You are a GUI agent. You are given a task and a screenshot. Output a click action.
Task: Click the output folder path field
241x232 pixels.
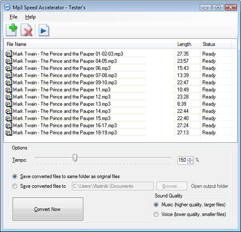(113, 186)
